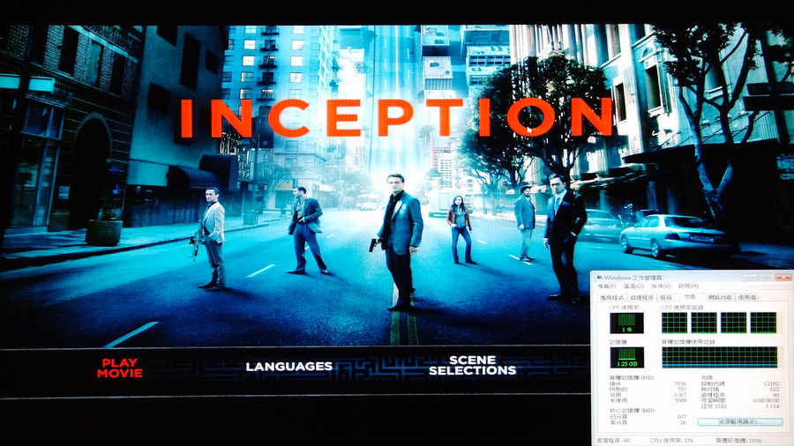Image resolution: width=794 pixels, height=446 pixels.
Task: Open the 檢視(V) menu in Task Manager
Action: click(x=661, y=286)
